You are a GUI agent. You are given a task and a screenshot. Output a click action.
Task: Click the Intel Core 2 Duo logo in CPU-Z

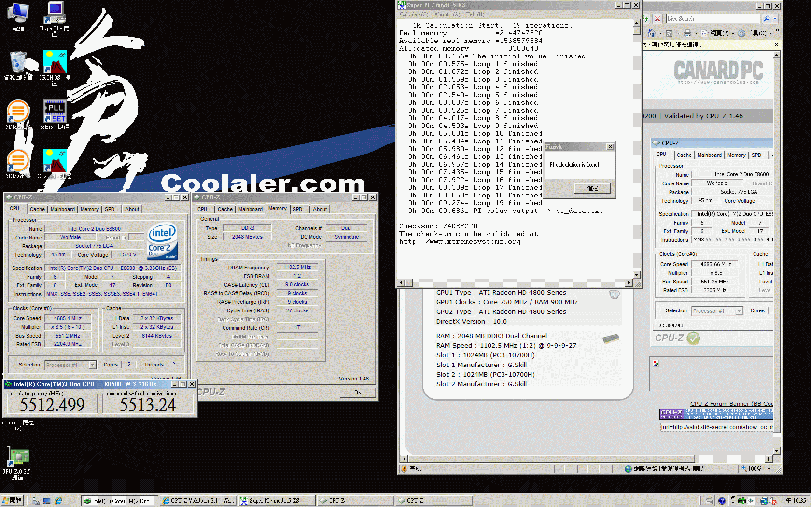(x=162, y=241)
